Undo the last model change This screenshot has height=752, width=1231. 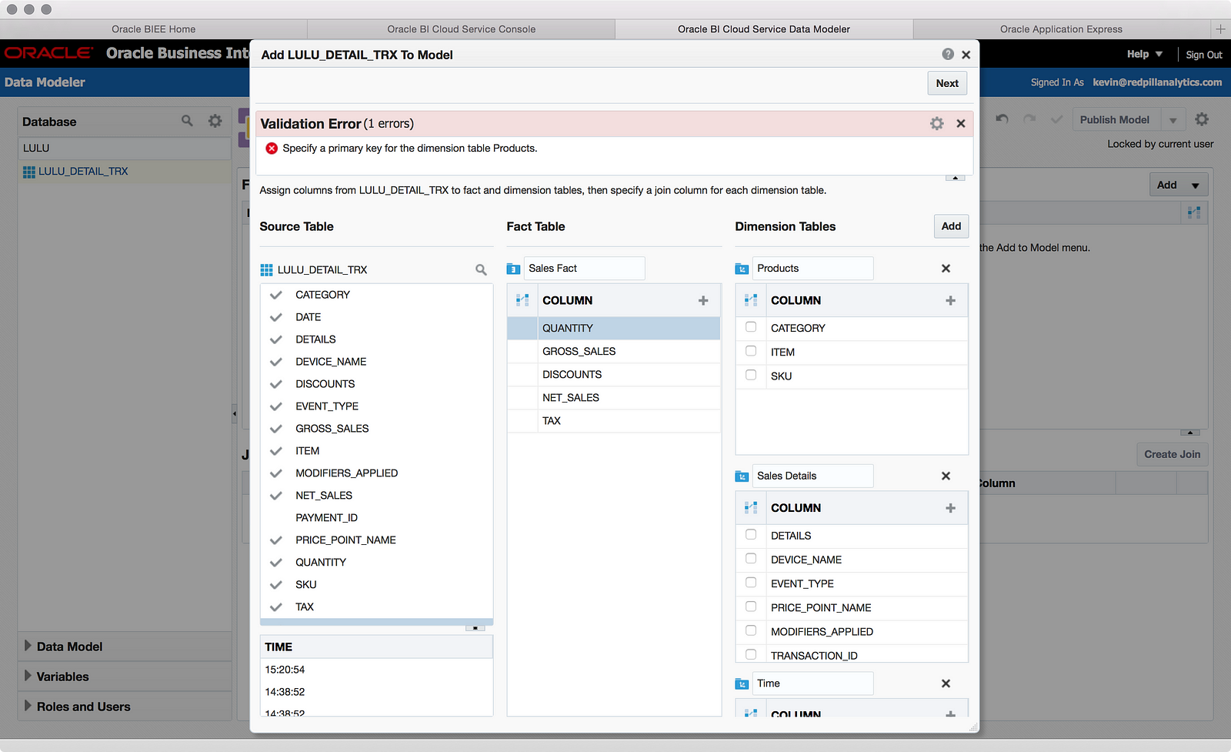pos(1002,119)
